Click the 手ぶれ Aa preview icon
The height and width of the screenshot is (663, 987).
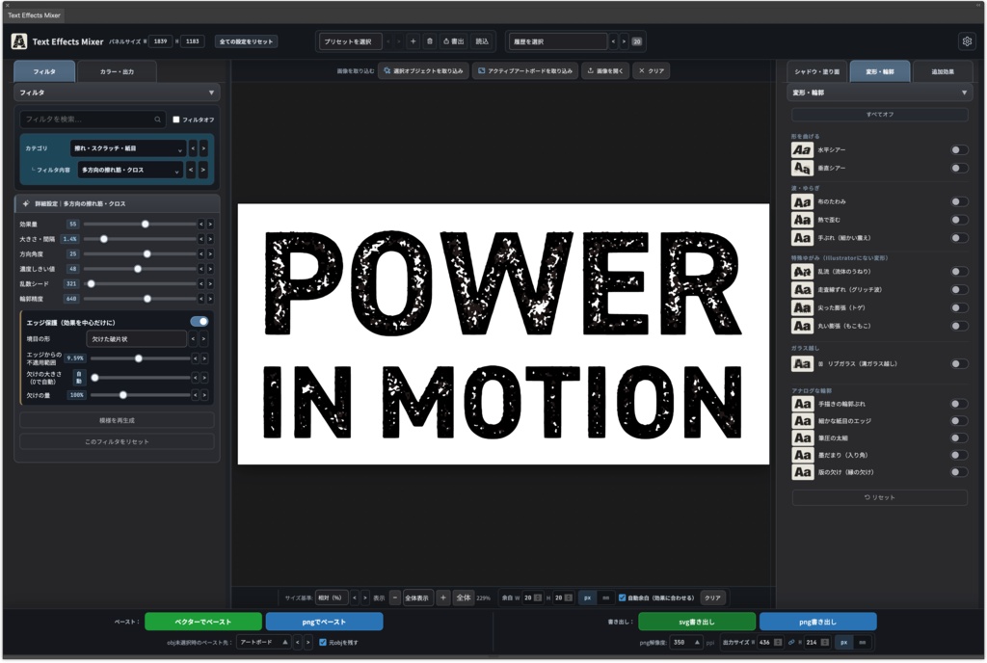coord(802,238)
